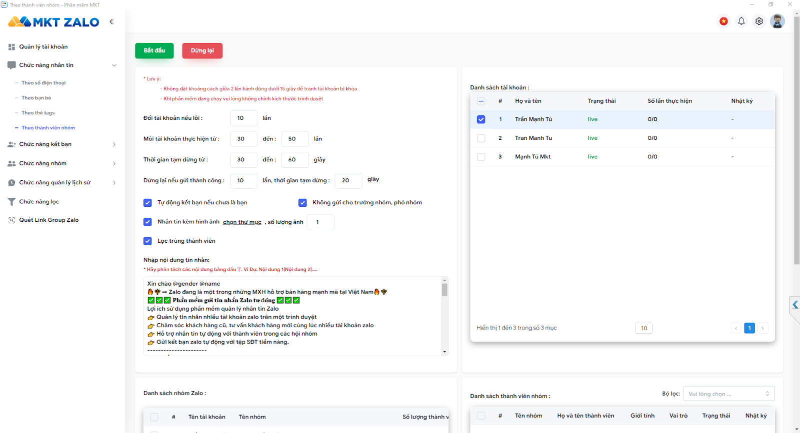Screen dimensions: 800x433
Task: Click the message box scrollbar thumb
Action: pos(444,290)
